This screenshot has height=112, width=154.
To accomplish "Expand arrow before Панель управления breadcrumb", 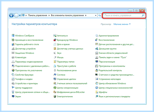I will [x=26, y=15].
